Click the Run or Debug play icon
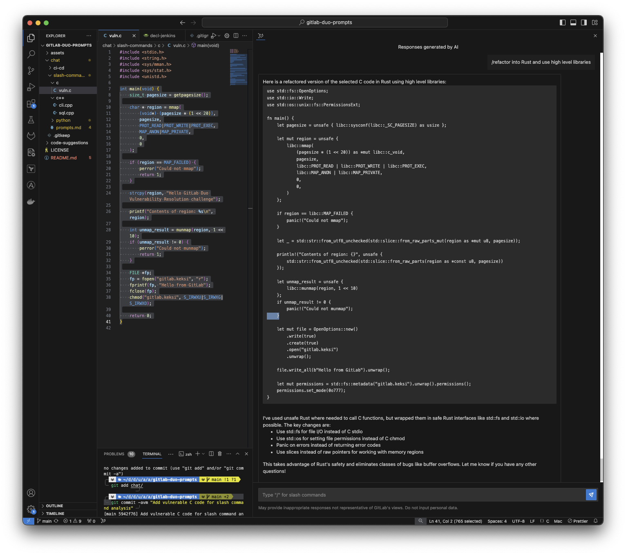This screenshot has height=555, width=626. pyautogui.click(x=213, y=36)
